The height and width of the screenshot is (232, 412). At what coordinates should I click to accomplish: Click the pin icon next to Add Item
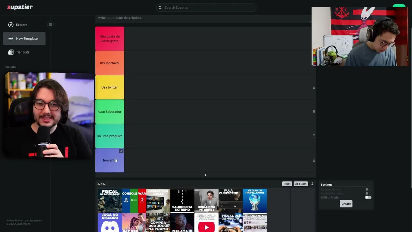click(312, 184)
